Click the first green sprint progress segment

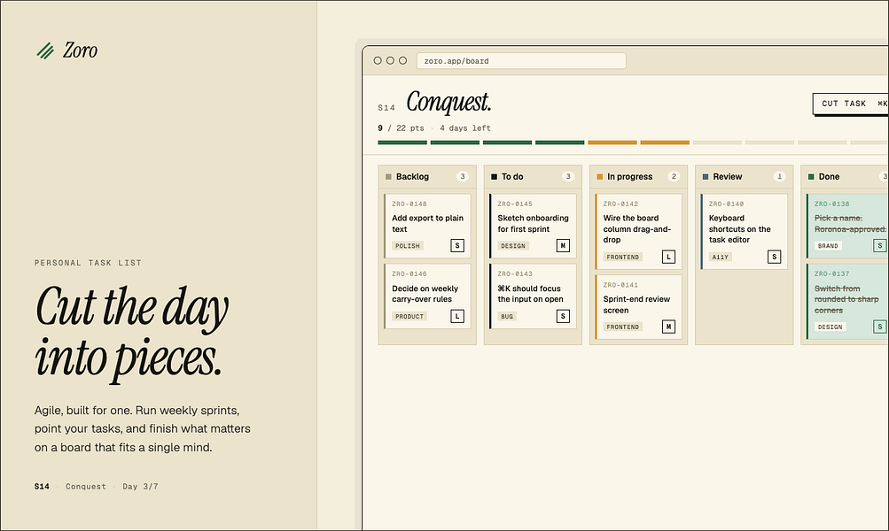click(x=402, y=142)
